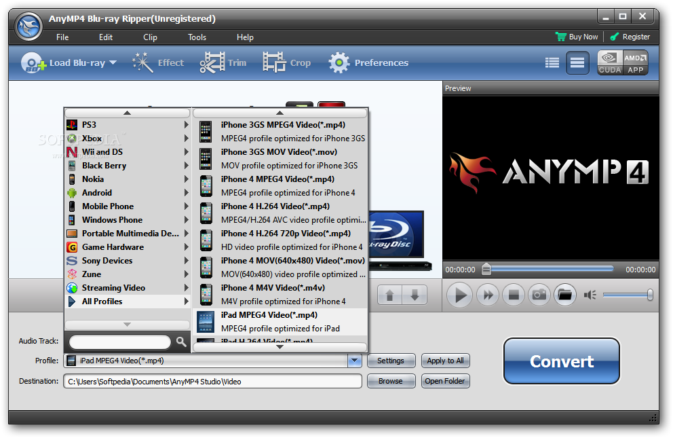Open the Clip menu

pyautogui.click(x=150, y=37)
